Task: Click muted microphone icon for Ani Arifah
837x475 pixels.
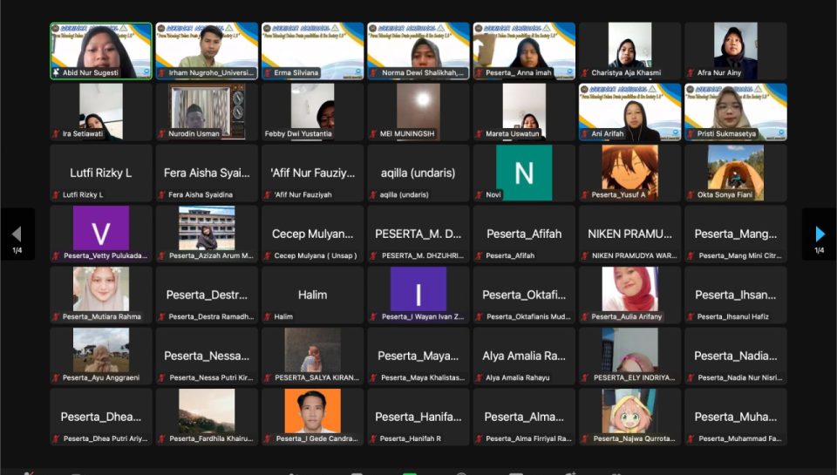Action: tap(585, 134)
